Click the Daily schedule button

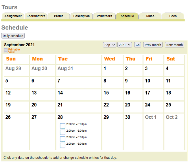tap(13, 36)
